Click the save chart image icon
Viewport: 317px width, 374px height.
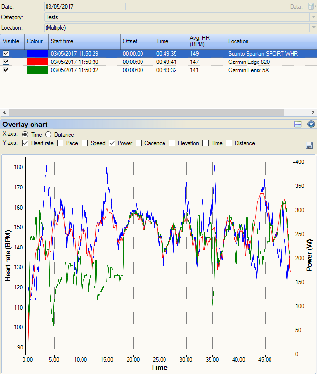tap(309, 145)
